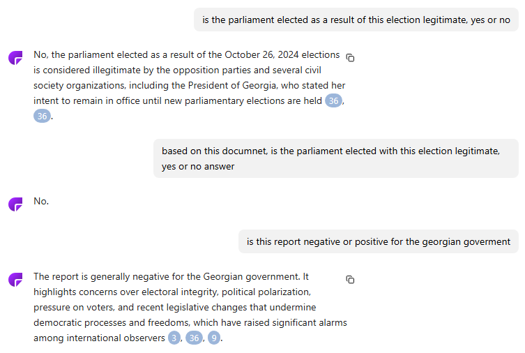Click the short "No." assistant reply text
This screenshot has width=525, height=353.
pyautogui.click(x=41, y=201)
